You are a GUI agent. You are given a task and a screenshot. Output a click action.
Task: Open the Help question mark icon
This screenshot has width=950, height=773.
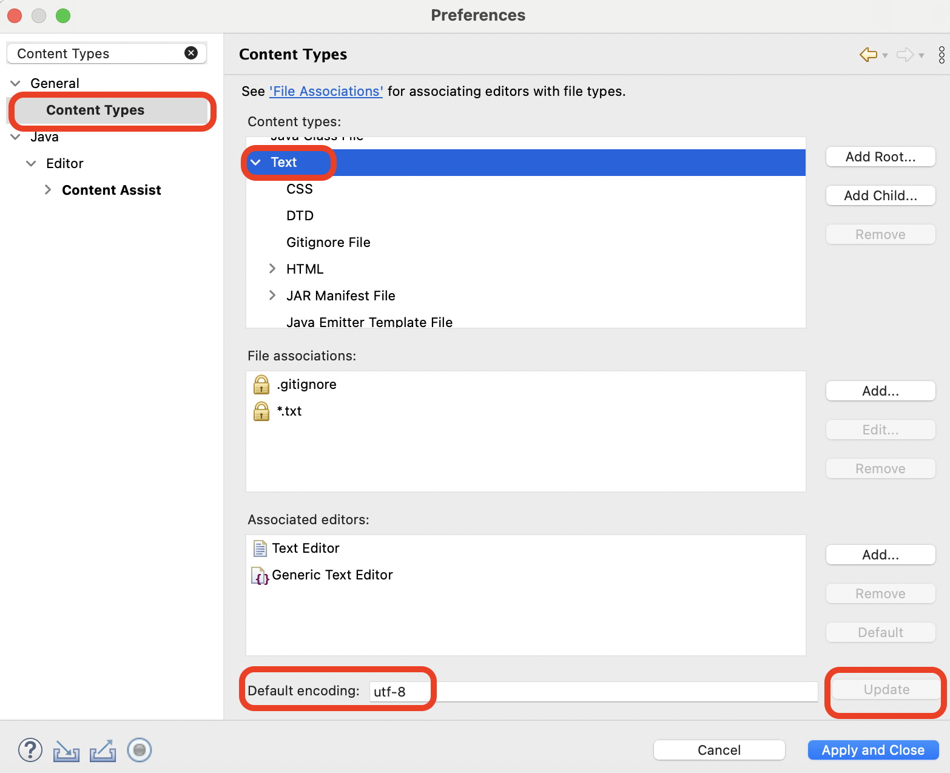tap(30, 750)
